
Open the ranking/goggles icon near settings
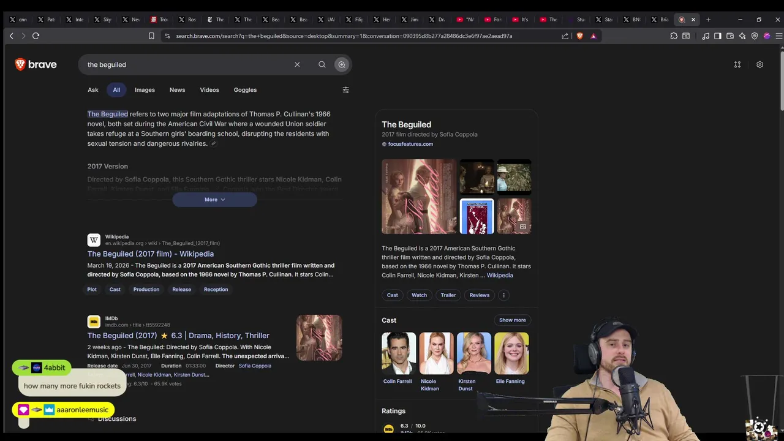737,64
